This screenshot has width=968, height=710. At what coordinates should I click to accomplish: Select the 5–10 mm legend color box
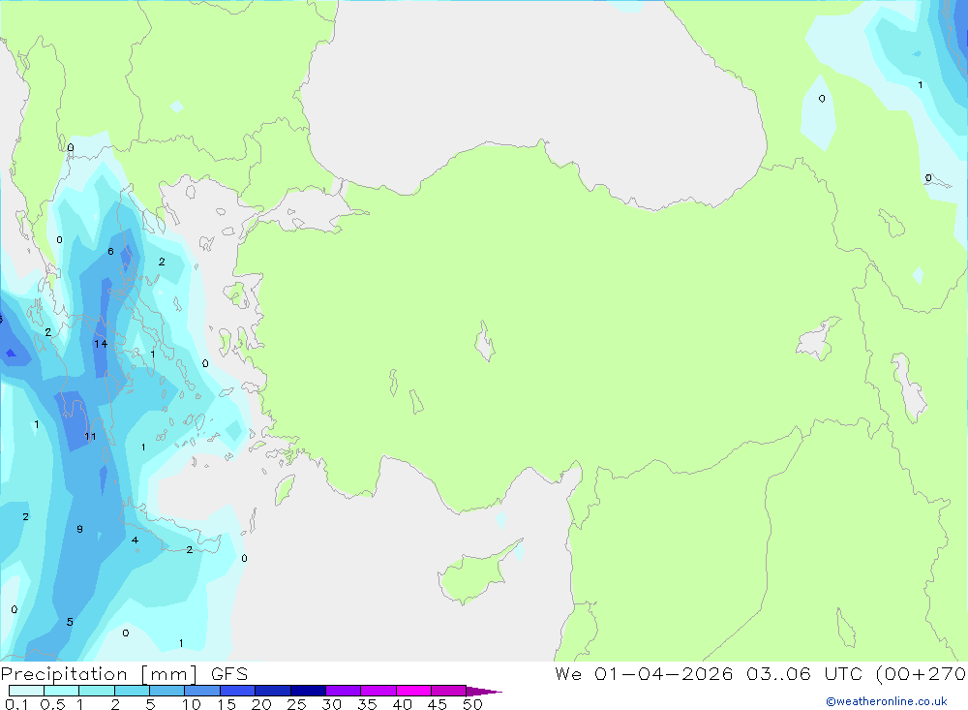tap(166, 691)
